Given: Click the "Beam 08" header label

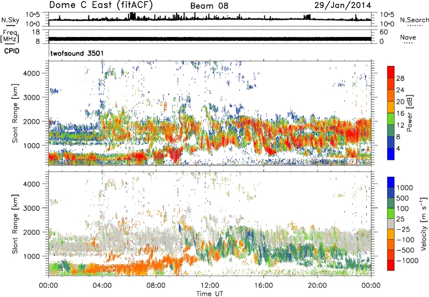Looking at the screenshot, I should click(x=209, y=6).
